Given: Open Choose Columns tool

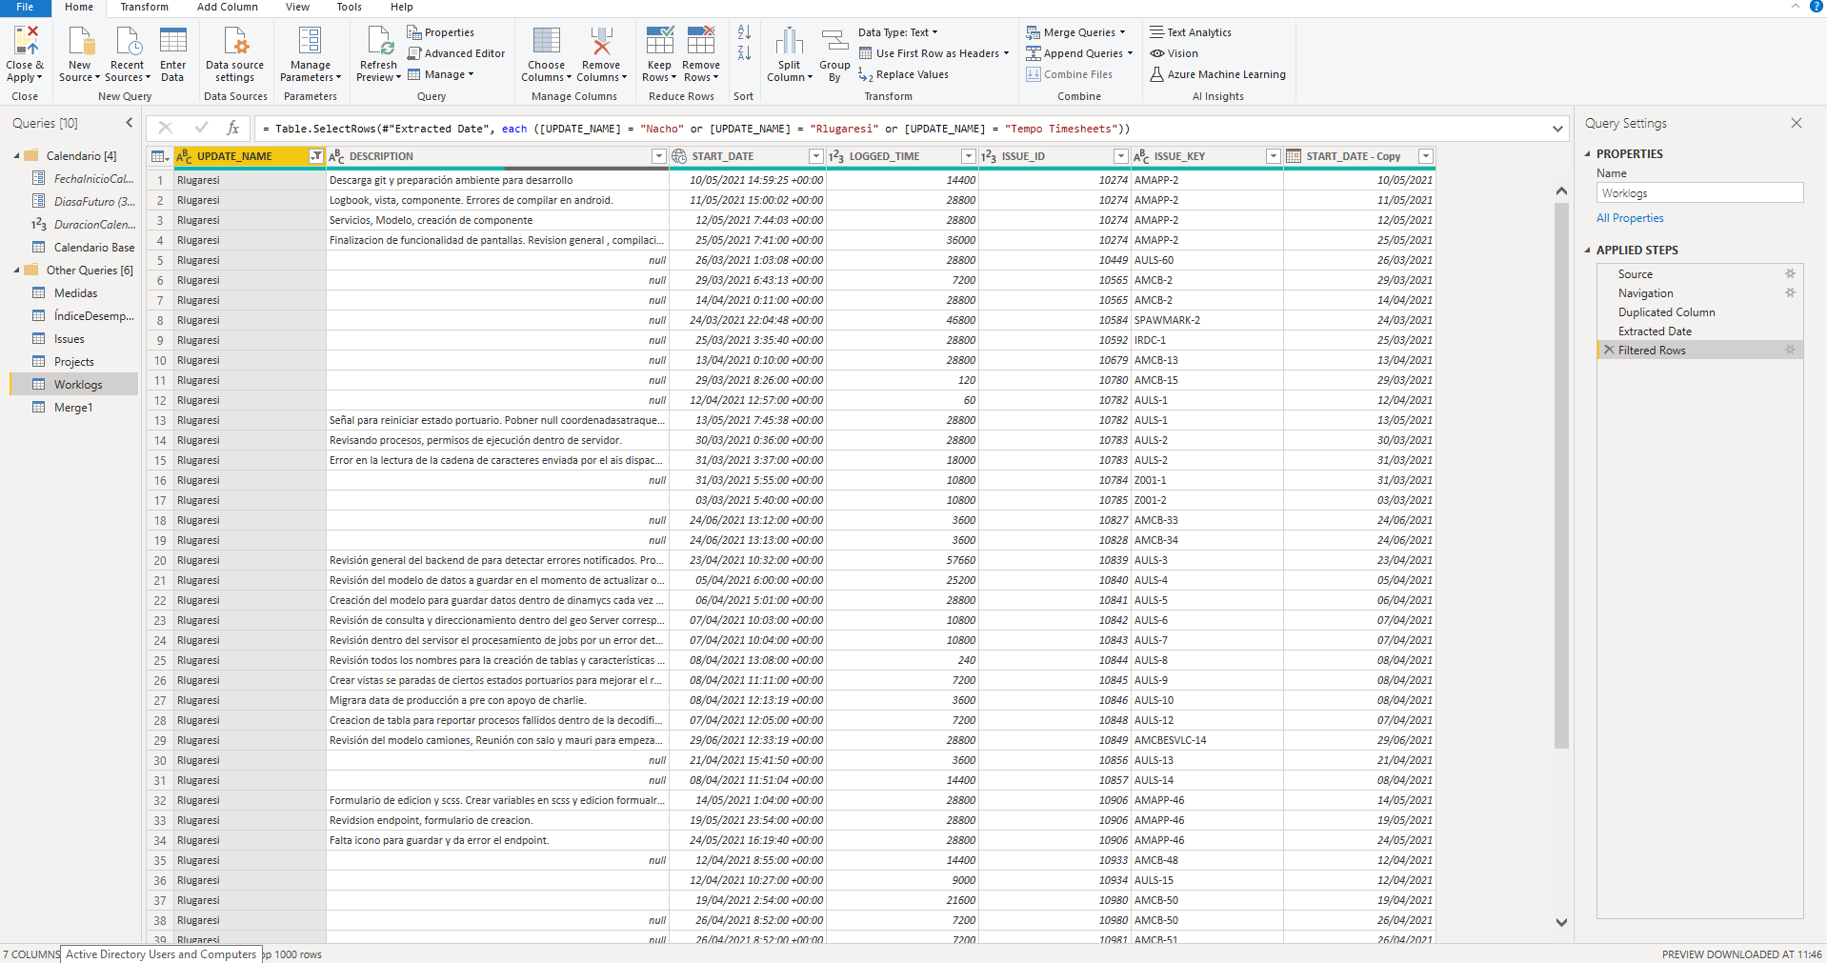Looking at the screenshot, I should (x=546, y=54).
